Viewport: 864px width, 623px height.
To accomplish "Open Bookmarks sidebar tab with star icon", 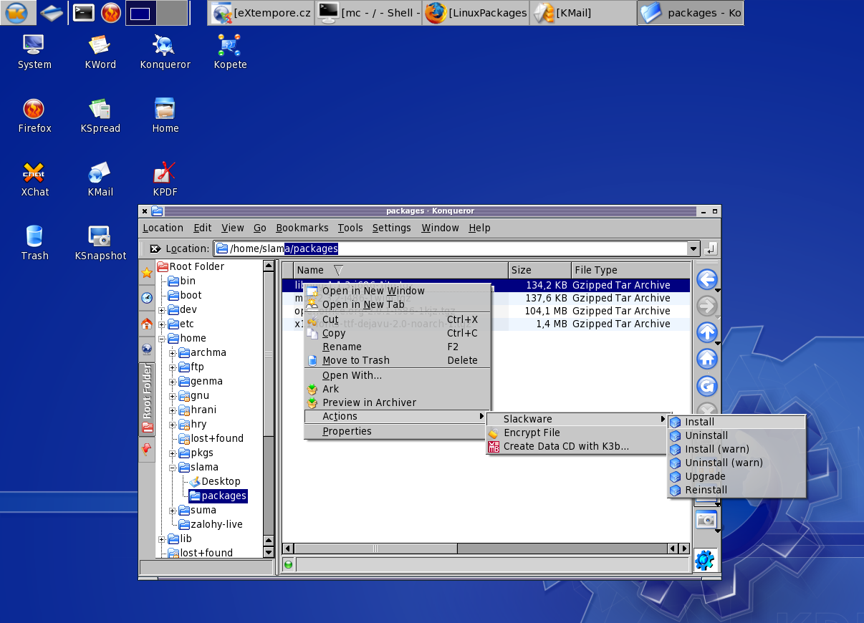I will click(147, 273).
